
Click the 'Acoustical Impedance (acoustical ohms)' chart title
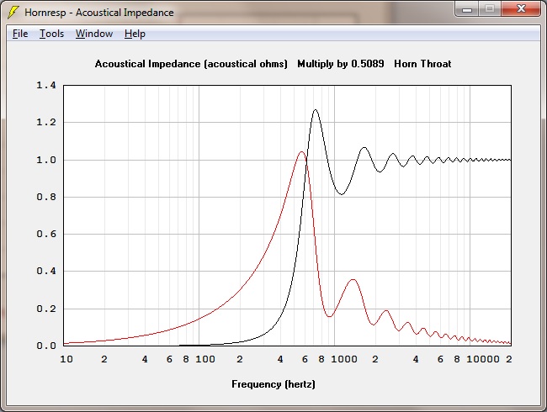[191, 64]
